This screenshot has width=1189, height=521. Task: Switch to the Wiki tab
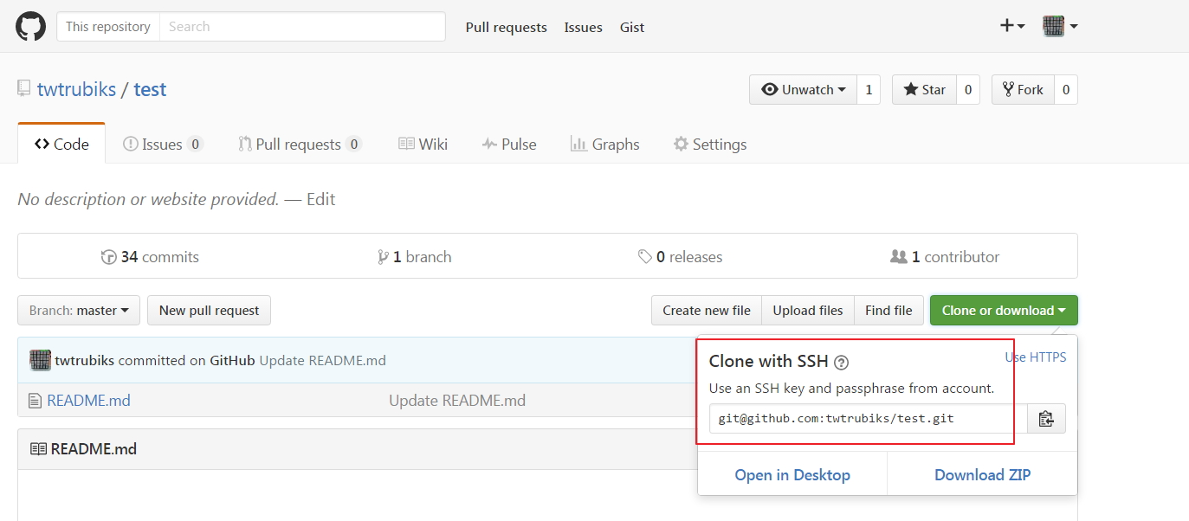pos(423,144)
